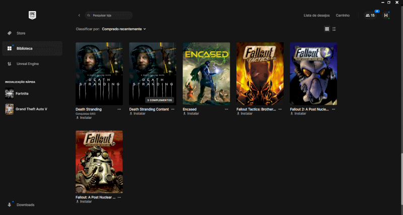Click the Store tag icon

point(10,33)
